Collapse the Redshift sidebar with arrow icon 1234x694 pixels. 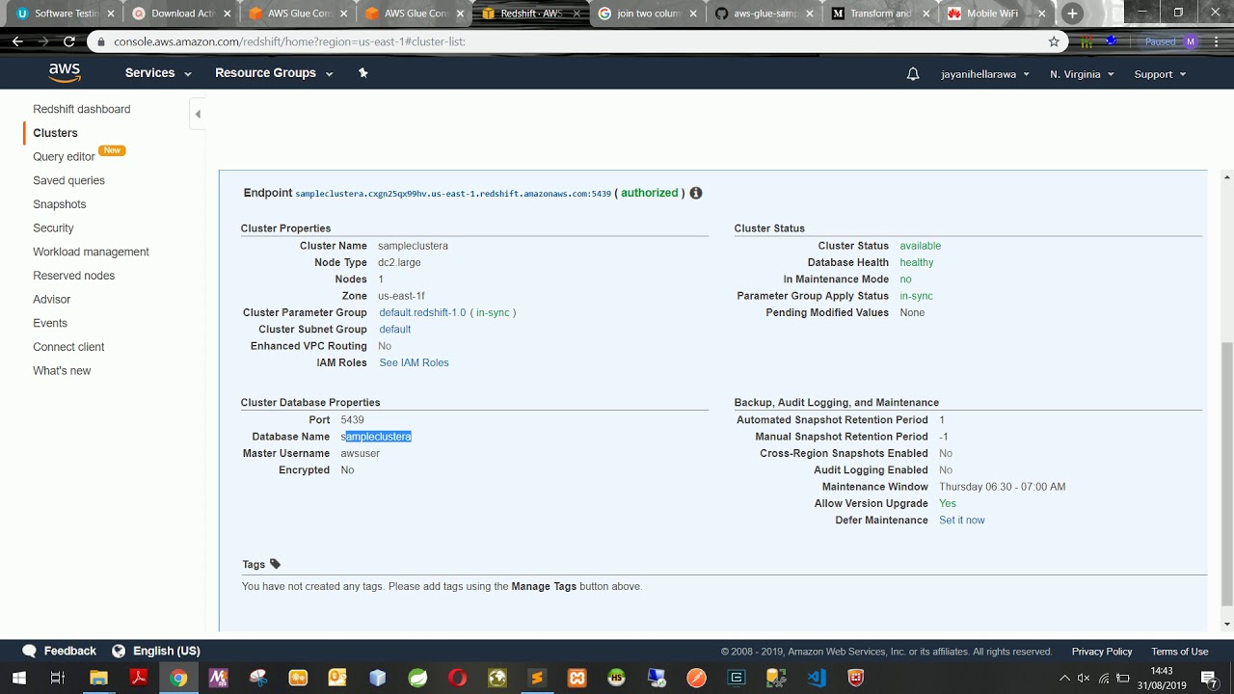(198, 114)
